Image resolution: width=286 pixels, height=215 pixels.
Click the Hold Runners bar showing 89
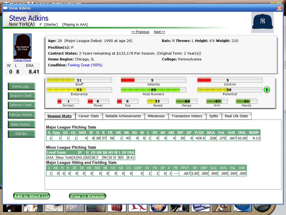[153, 90]
